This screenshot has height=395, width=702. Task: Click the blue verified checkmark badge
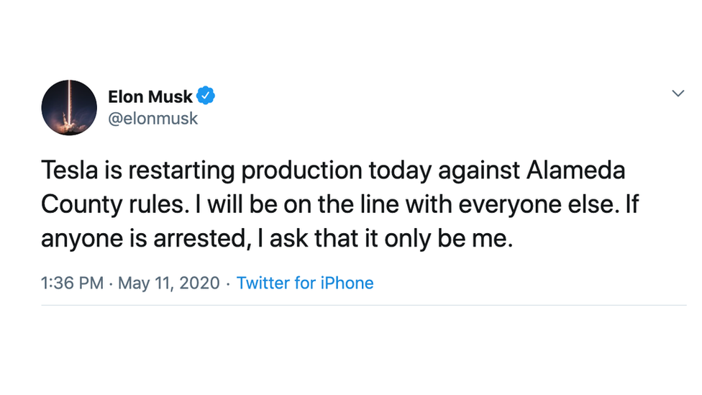click(x=206, y=95)
